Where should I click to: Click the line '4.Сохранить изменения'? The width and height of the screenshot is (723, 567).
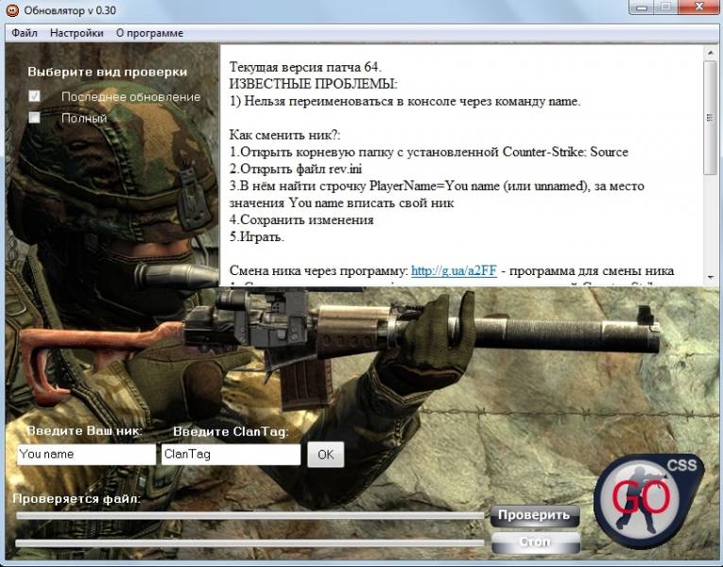pyautogui.click(x=301, y=220)
